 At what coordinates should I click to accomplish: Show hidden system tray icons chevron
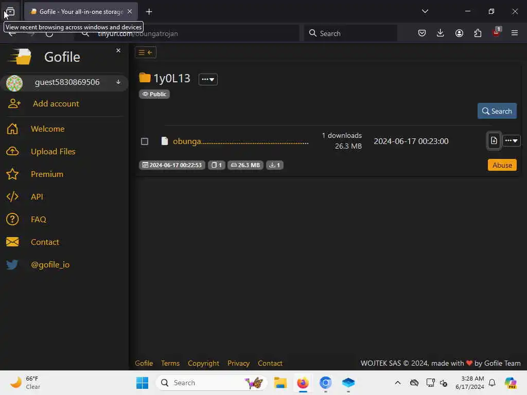tap(398, 383)
